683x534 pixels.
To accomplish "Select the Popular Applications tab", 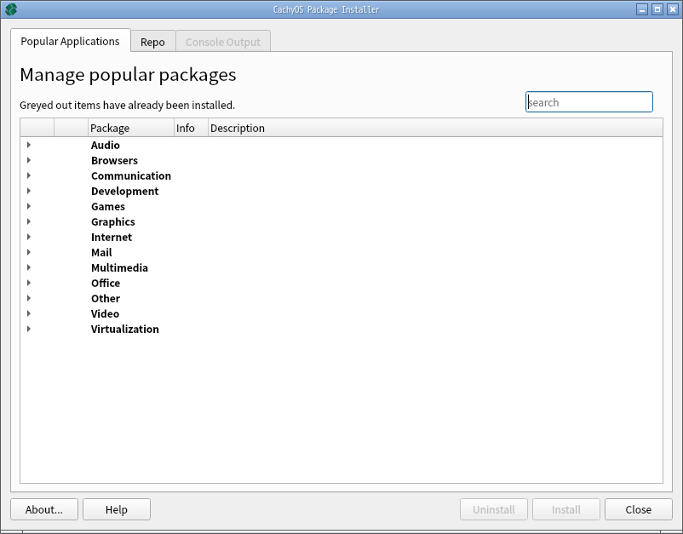I will click(70, 41).
